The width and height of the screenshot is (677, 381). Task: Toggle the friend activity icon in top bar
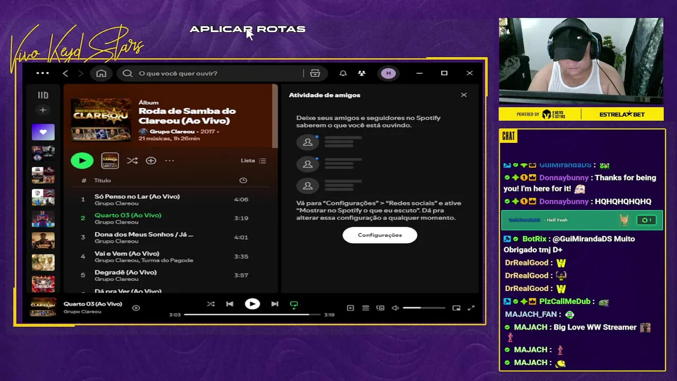362,74
